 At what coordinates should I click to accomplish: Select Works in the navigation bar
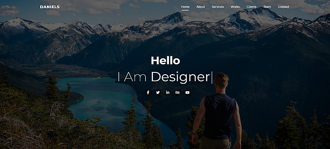pyautogui.click(x=235, y=7)
